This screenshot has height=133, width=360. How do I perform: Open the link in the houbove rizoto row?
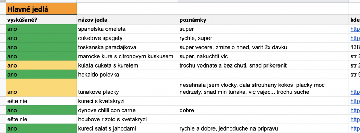click(x=355, y=119)
